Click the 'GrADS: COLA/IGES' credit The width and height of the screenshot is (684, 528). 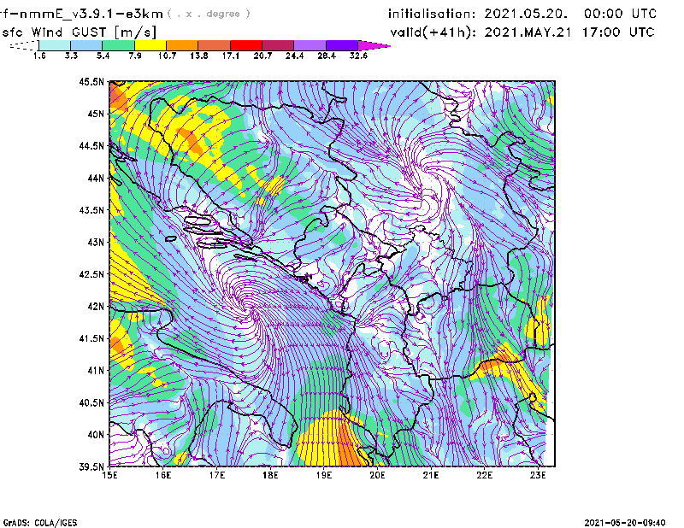40,523
